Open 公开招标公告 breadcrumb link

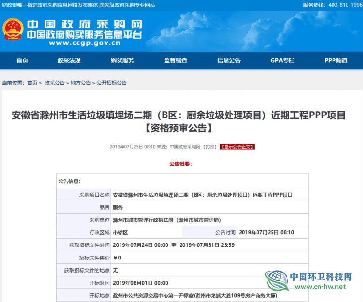click(112, 83)
